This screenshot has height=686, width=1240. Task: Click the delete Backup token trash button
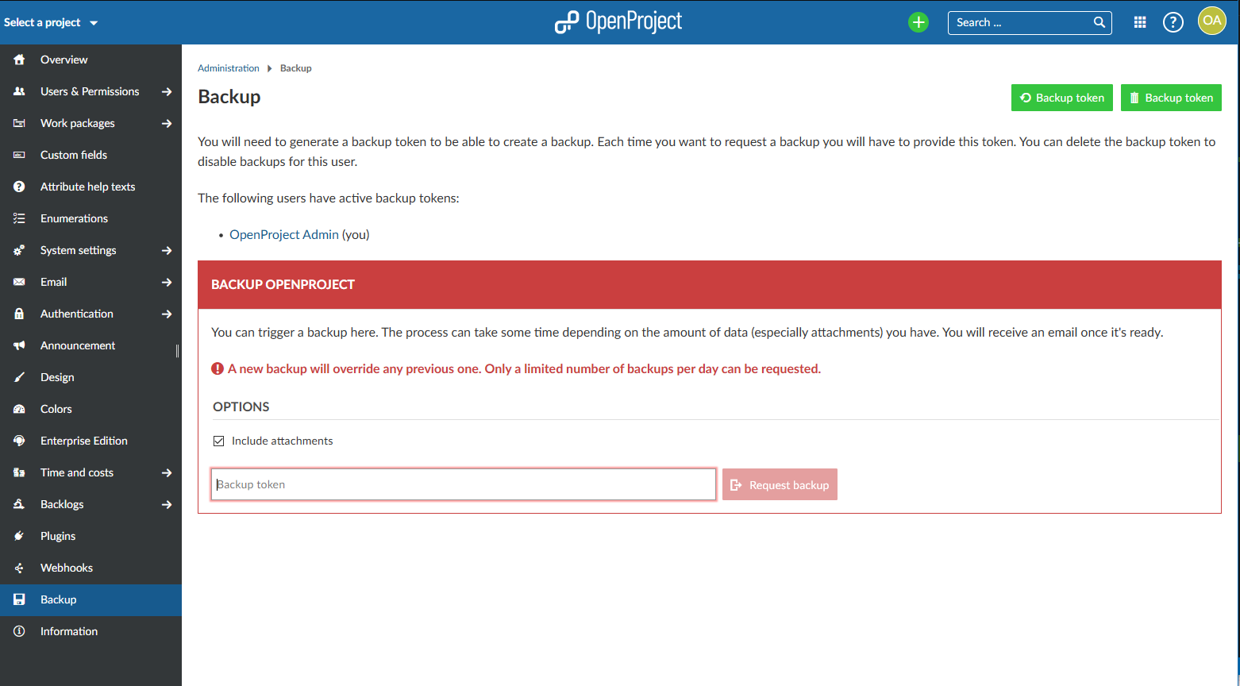[1171, 98]
